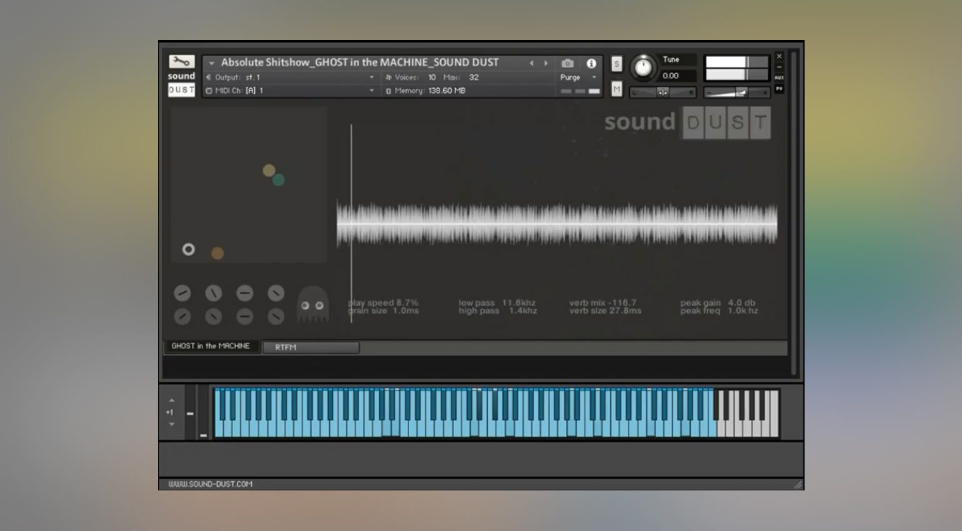Click the volume plus icon

point(764,92)
